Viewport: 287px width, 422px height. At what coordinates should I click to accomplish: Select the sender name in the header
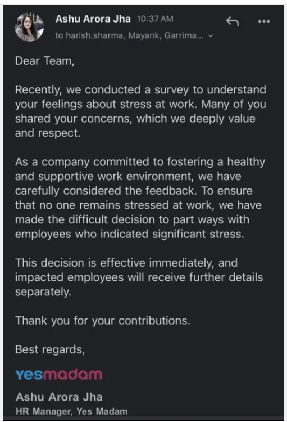[x=93, y=19]
